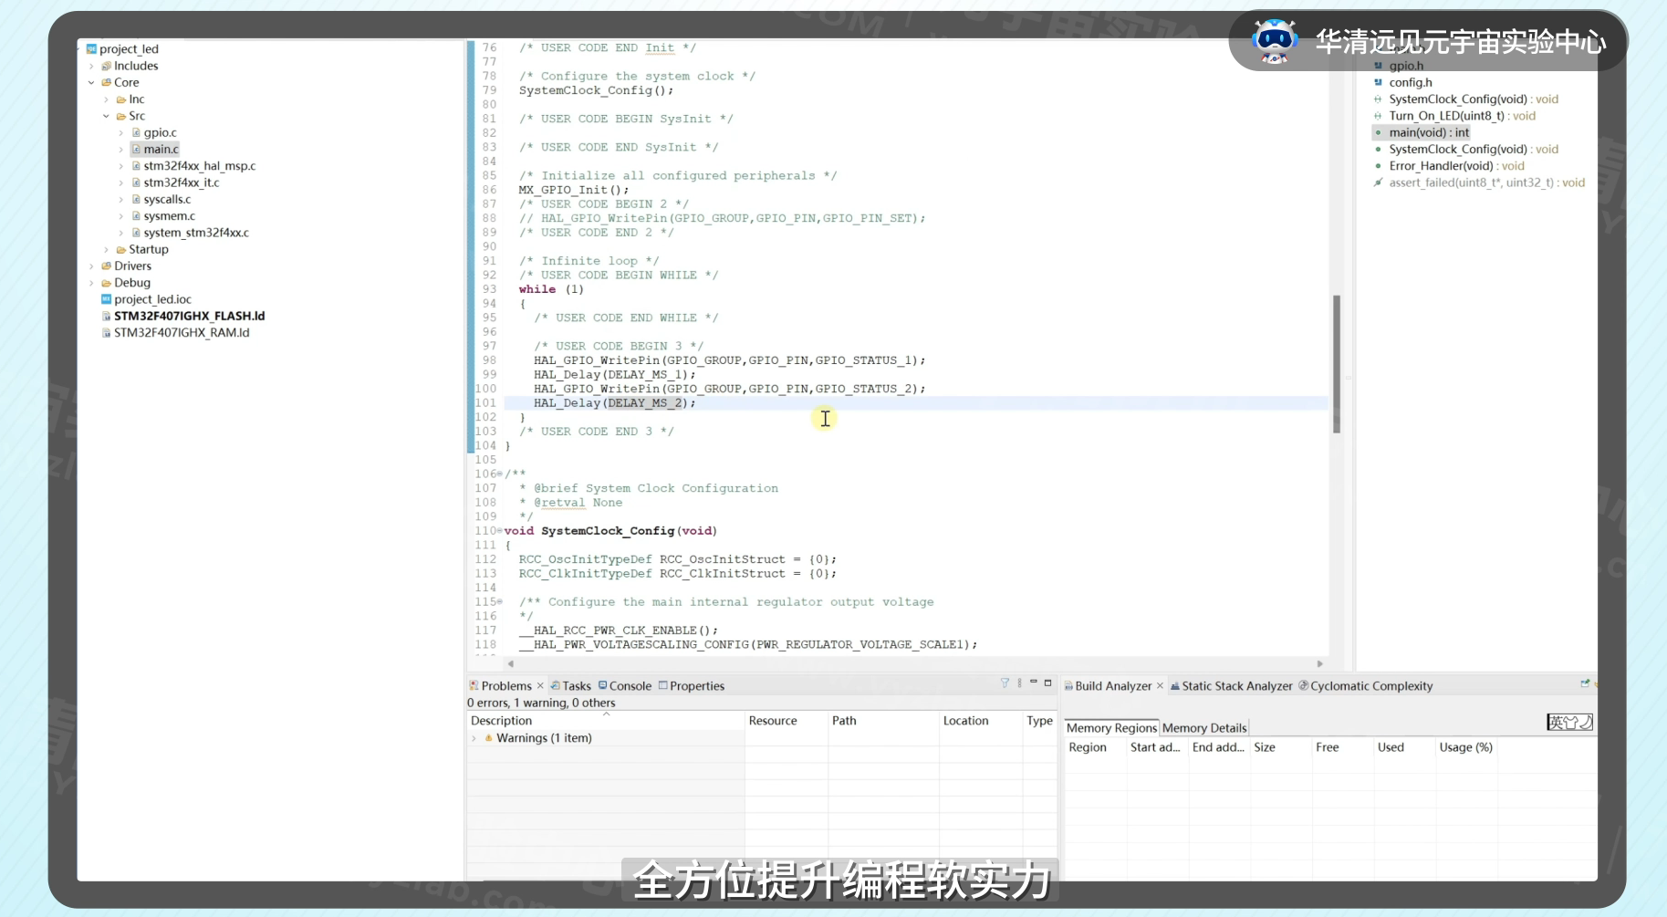
Task: Click the filter icon in Problems view
Action: tap(1005, 683)
